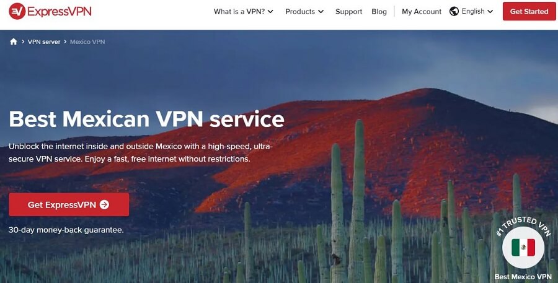Image resolution: width=558 pixels, height=283 pixels.
Task: Click the Get Started button
Action: [x=529, y=11]
